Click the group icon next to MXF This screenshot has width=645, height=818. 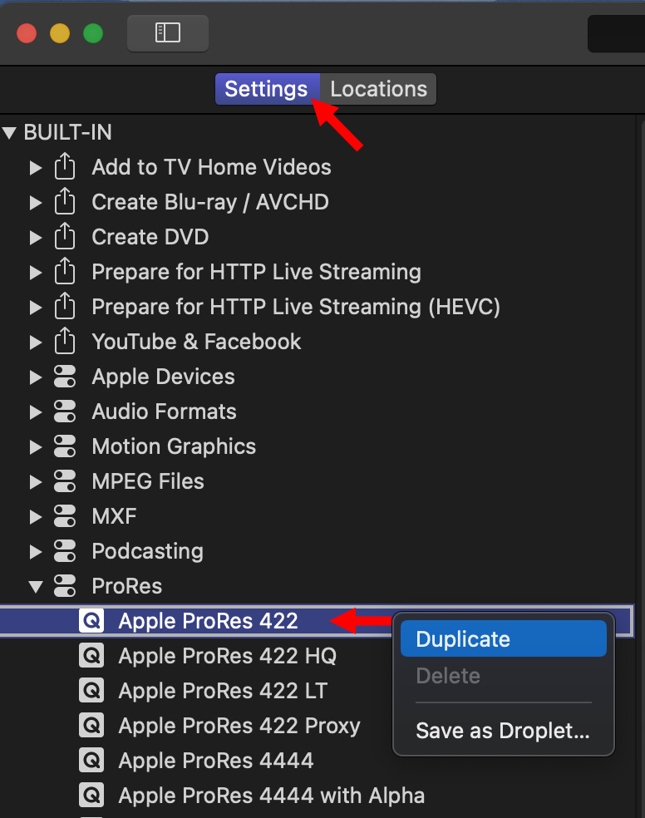click(65, 517)
